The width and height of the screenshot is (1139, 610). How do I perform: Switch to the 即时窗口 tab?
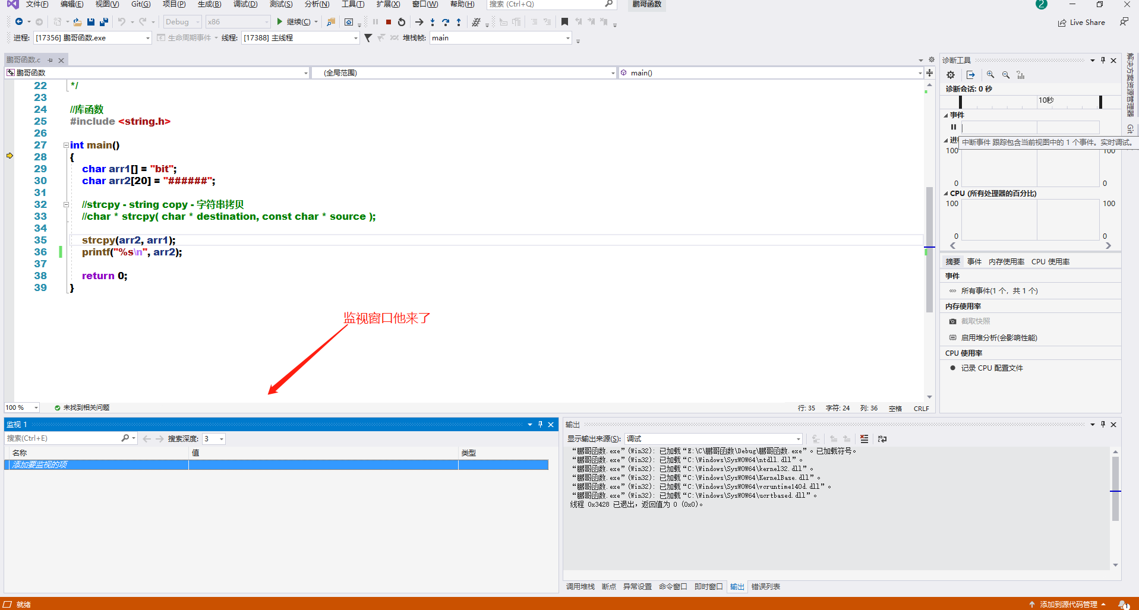tap(709, 587)
